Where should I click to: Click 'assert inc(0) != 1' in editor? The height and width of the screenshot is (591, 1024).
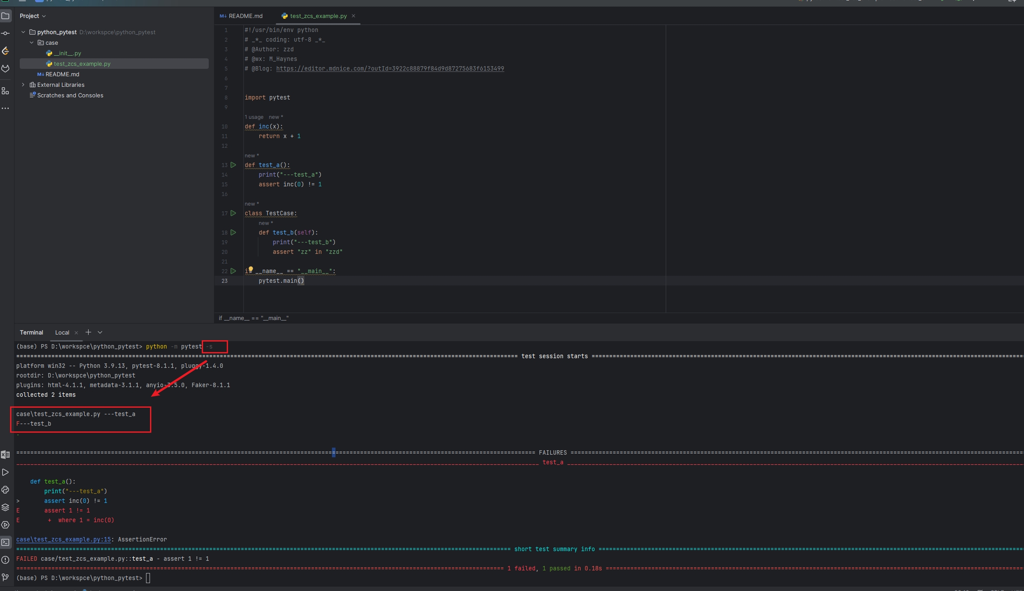pos(290,184)
